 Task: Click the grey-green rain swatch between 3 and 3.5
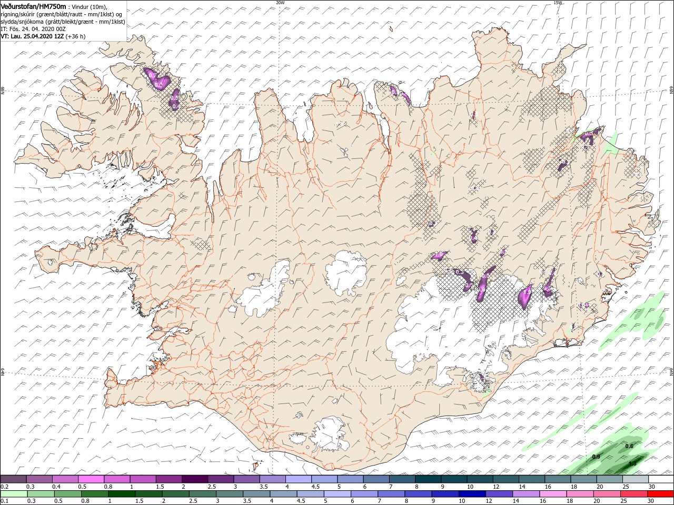230,494
